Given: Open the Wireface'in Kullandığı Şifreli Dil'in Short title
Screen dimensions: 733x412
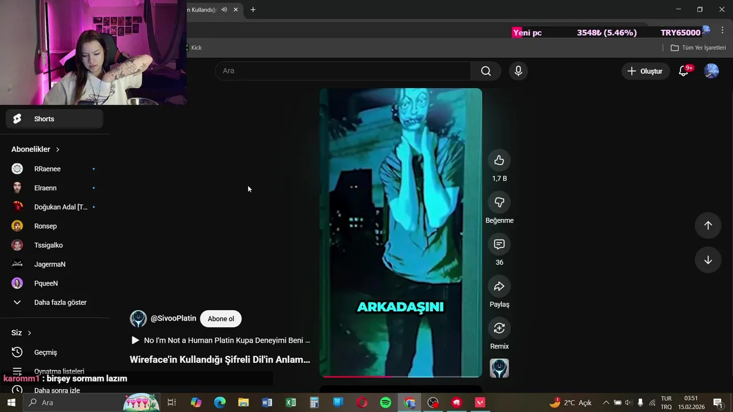Looking at the screenshot, I should pos(220,360).
